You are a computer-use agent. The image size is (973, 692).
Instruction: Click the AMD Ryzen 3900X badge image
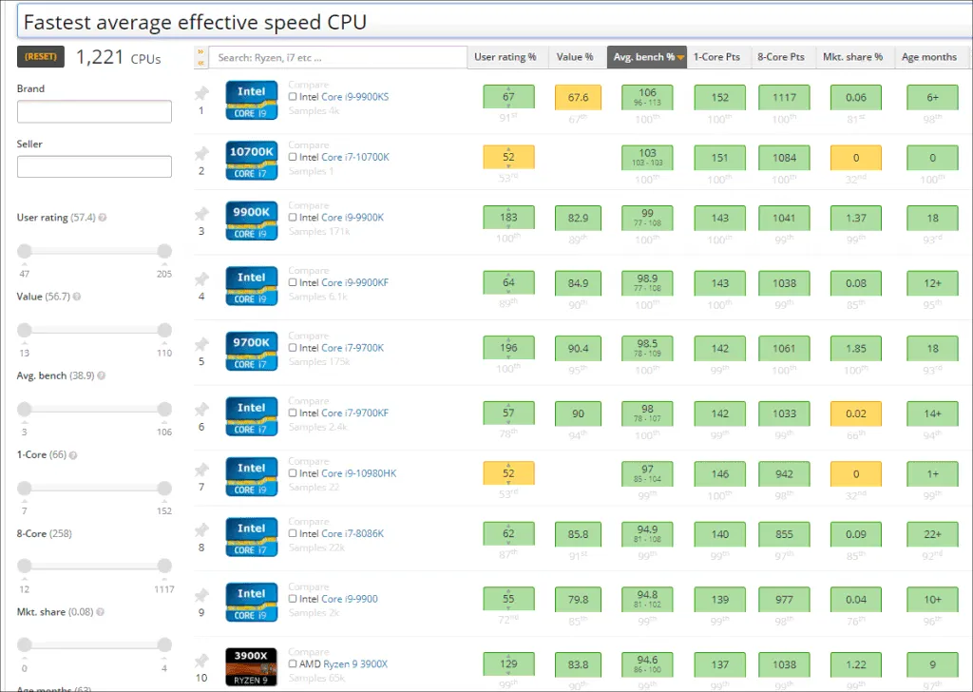[252, 664]
